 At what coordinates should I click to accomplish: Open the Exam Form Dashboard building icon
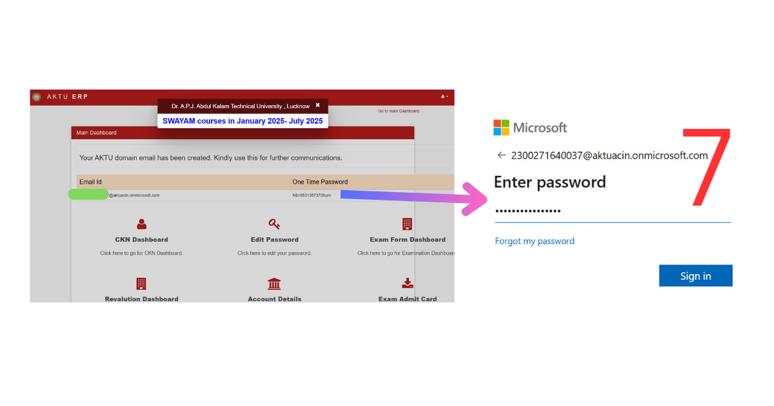point(407,224)
